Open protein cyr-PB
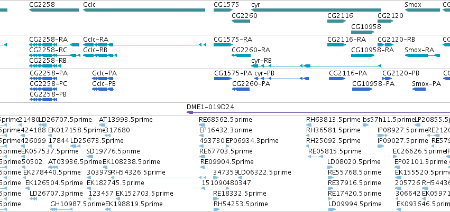Image resolution: width=450 pixels, height=212 pixels. pos(264,73)
